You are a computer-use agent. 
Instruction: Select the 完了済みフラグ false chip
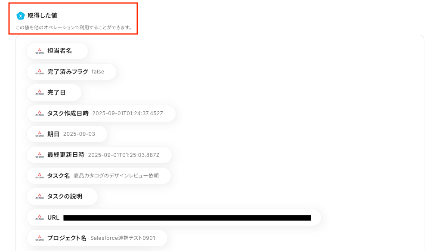pyautogui.click(x=71, y=72)
